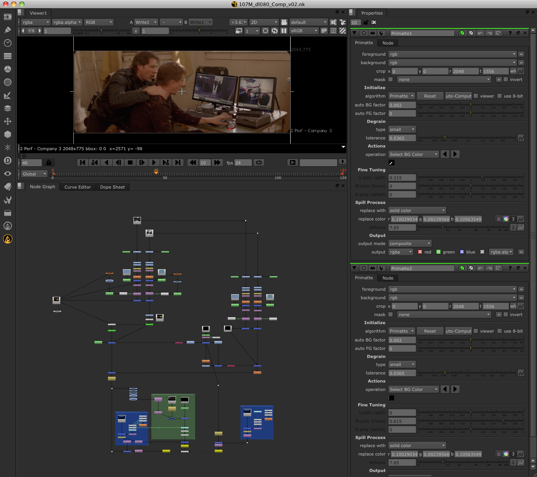Toggle Primatte1 output red channel checkbox
This screenshot has height=477, width=537.
tap(420, 252)
